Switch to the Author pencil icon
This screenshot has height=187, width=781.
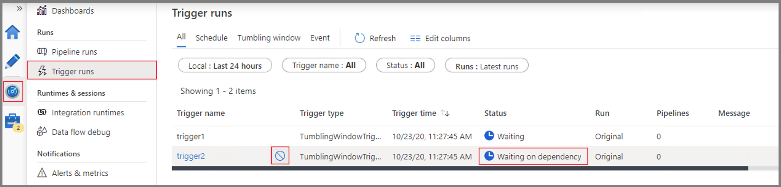point(13,61)
